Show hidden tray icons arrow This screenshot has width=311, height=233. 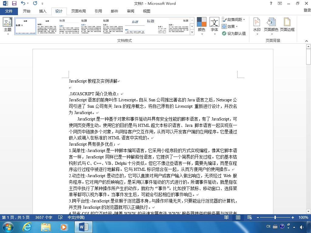click(294, 227)
